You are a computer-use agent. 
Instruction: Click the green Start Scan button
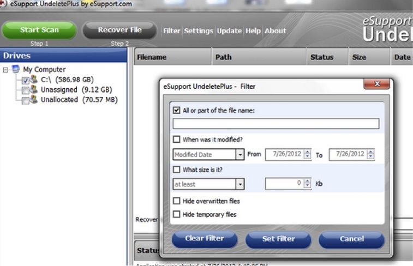tap(39, 30)
